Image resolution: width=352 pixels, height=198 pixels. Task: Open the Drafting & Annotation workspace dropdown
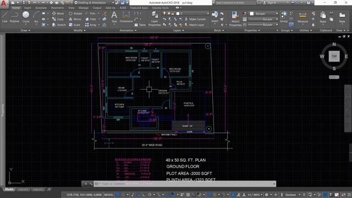94,3
